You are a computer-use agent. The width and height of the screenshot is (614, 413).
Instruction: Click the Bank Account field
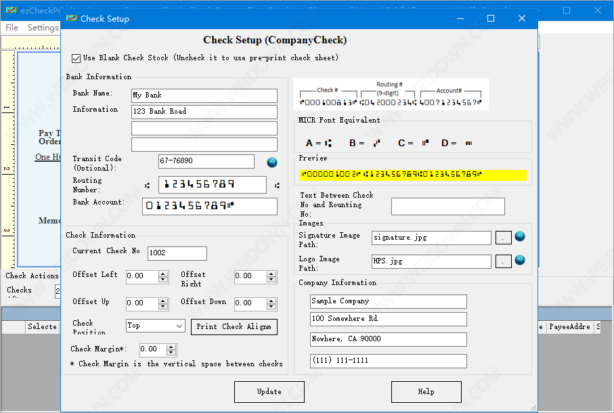click(210, 206)
